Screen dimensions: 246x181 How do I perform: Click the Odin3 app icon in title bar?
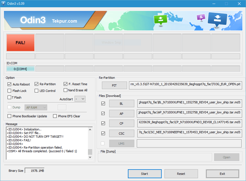3,3
